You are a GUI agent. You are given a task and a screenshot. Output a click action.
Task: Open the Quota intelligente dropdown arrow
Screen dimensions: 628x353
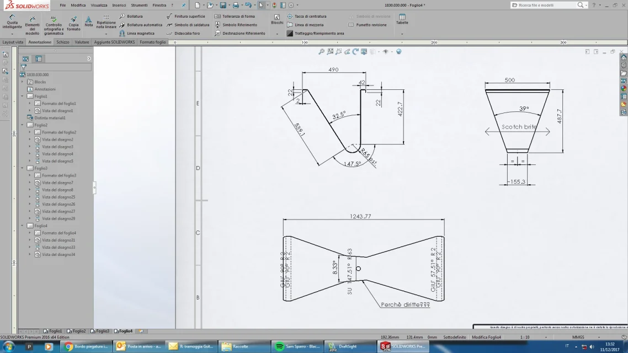point(12,34)
